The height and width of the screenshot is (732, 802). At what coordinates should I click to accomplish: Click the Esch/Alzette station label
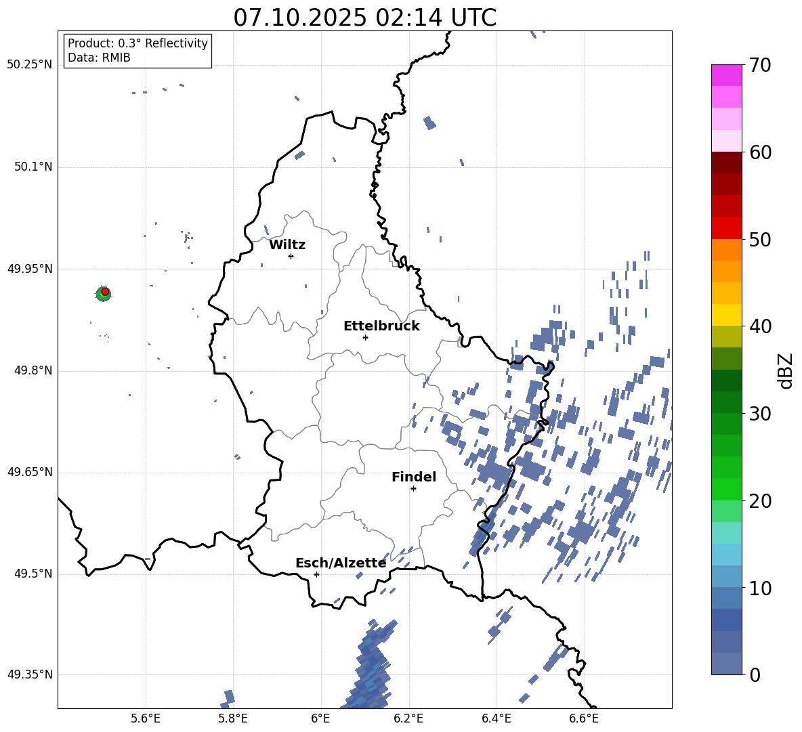pyautogui.click(x=341, y=563)
